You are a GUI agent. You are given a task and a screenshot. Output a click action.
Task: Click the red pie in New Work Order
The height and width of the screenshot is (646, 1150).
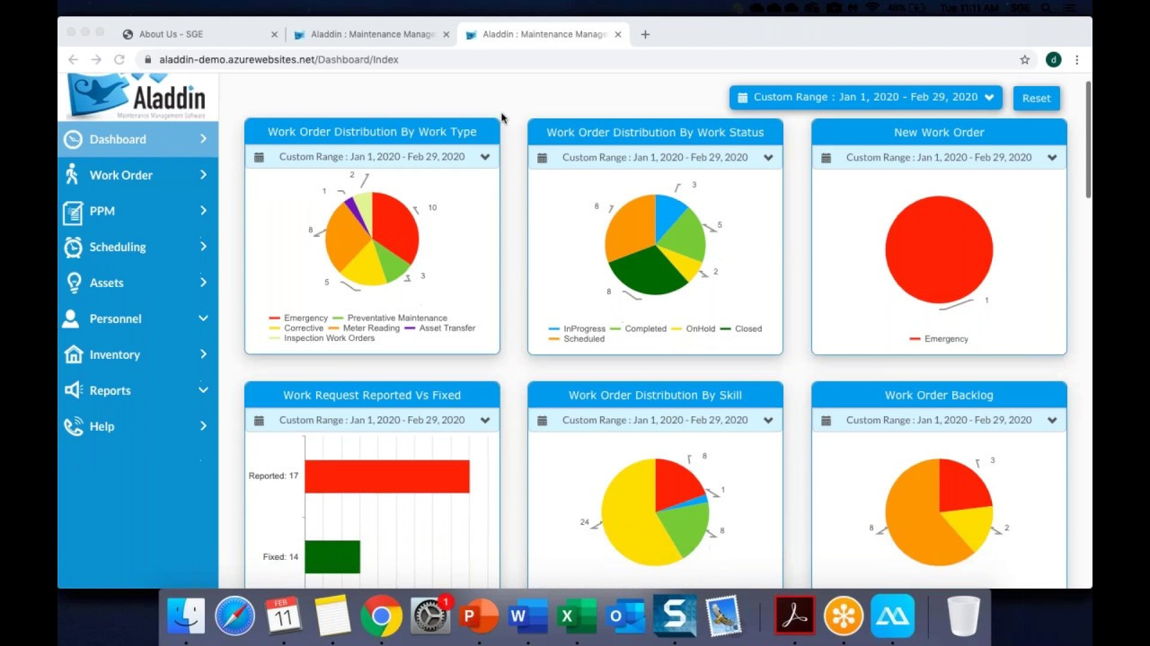[x=939, y=250]
